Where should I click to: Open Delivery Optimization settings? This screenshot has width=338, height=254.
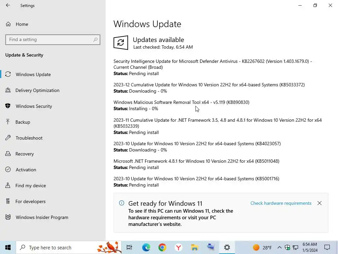click(x=37, y=90)
